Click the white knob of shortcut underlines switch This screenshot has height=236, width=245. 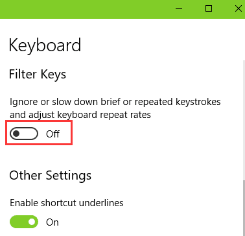(32, 222)
